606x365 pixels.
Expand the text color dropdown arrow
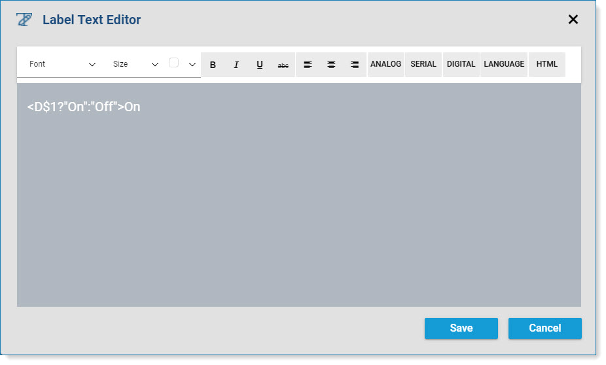(x=192, y=65)
